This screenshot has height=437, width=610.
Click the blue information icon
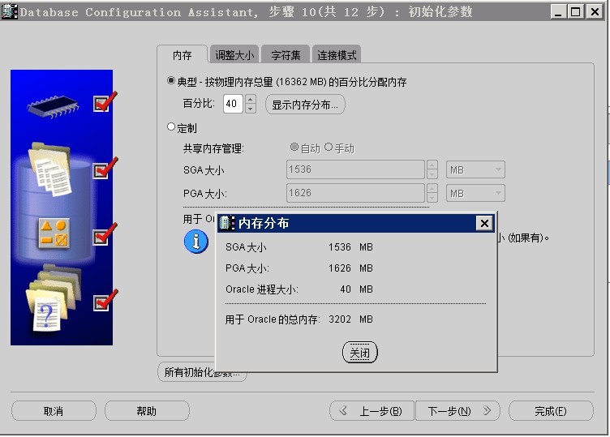pyautogui.click(x=195, y=241)
